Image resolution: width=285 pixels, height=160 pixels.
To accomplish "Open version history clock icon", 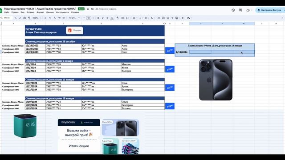I will click(233, 10).
